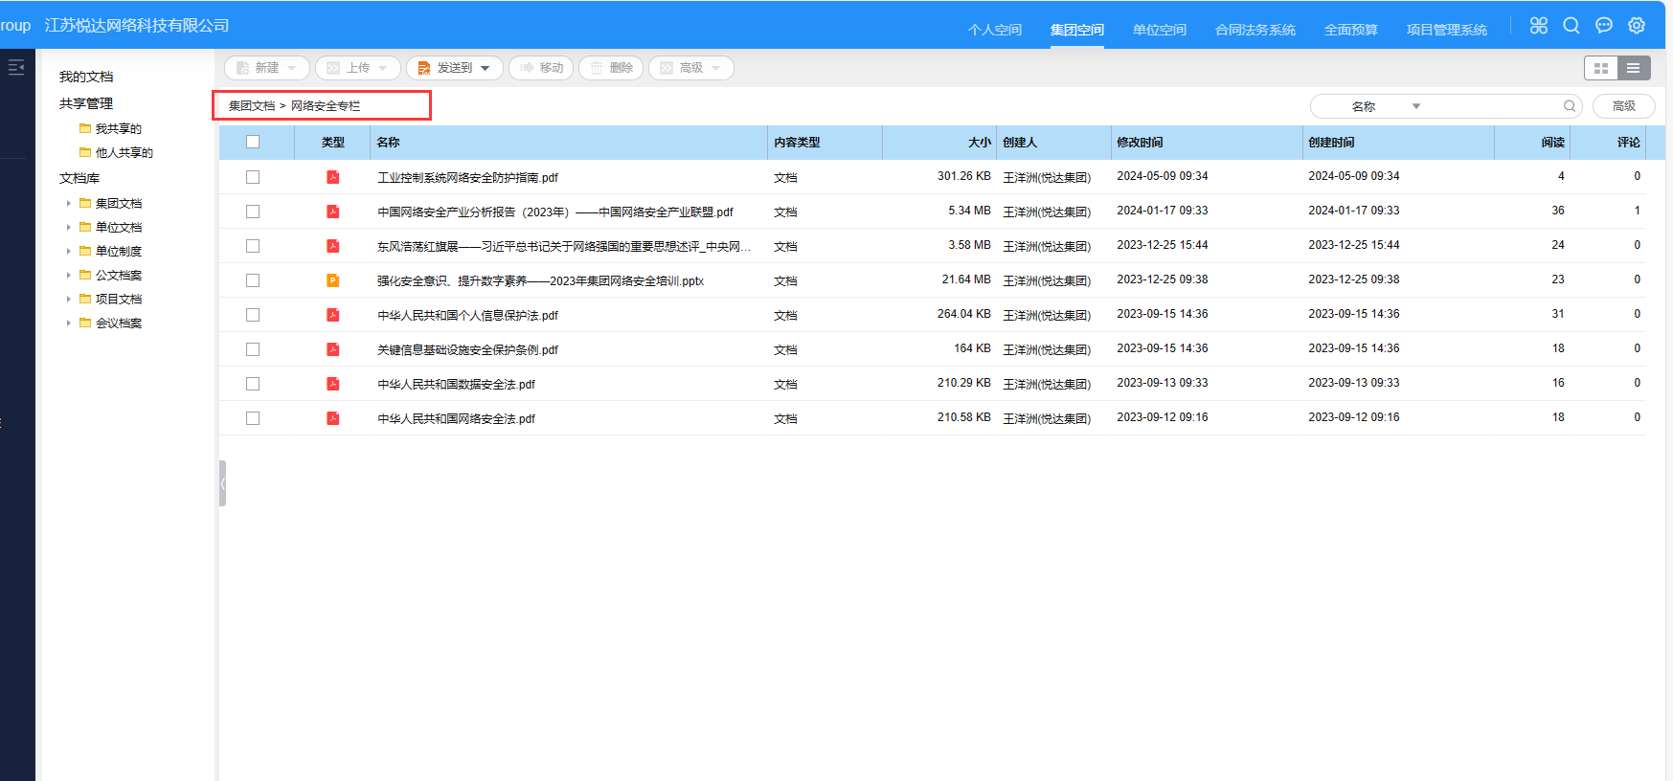Open the apps grid icon in header

pos(1538,26)
